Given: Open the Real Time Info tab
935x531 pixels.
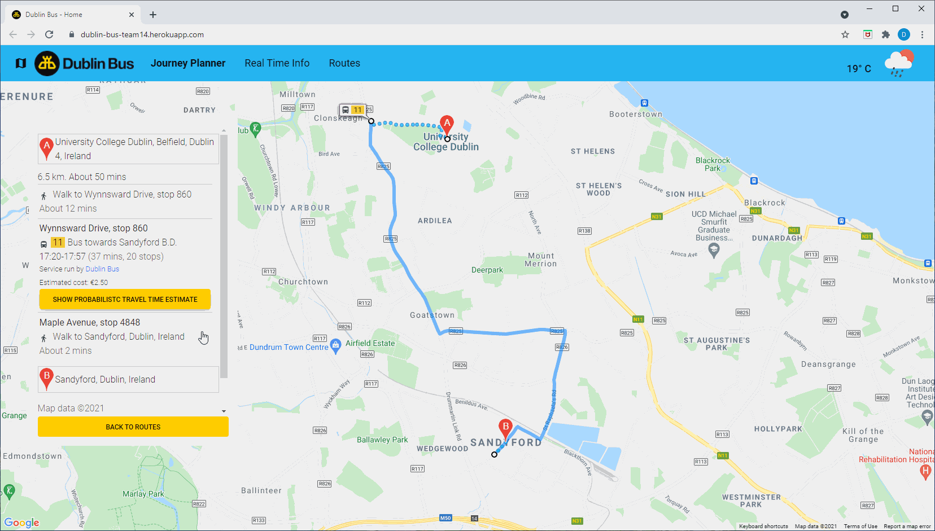Looking at the screenshot, I should pos(277,63).
